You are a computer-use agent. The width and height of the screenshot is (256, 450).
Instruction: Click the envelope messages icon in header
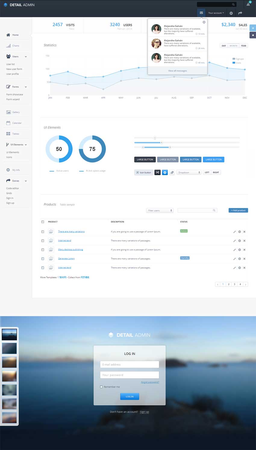click(201, 13)
